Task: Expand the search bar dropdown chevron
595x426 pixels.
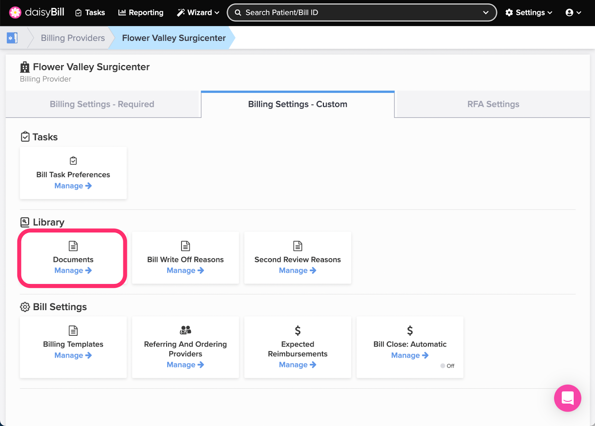Action: (x=486, y=13)
